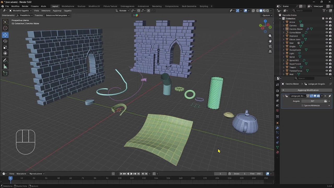
Task: Switch perspective/orthographic with the grid icon
Action: [x=270, y=51]
